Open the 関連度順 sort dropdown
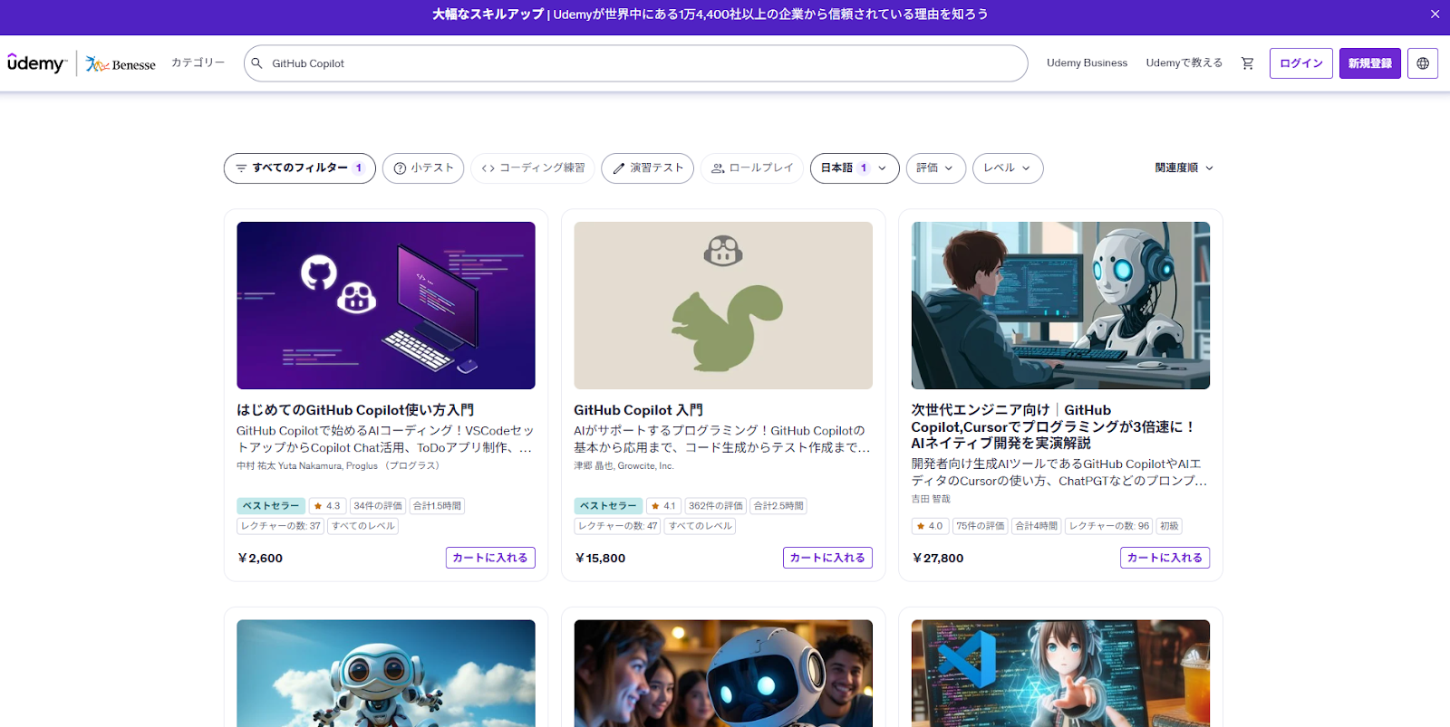The height and width of the screenshot is (727, 1450). pyautogui.click(x=1184, y=168)
